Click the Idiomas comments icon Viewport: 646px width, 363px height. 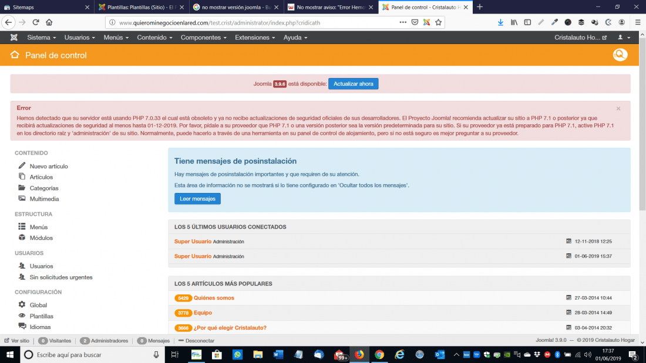tap(22, 327)
